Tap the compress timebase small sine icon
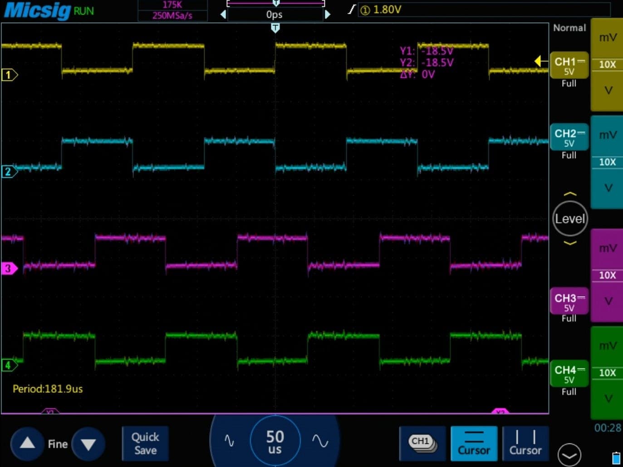Viewport: 623px width, 467px height. pos(230,441)
